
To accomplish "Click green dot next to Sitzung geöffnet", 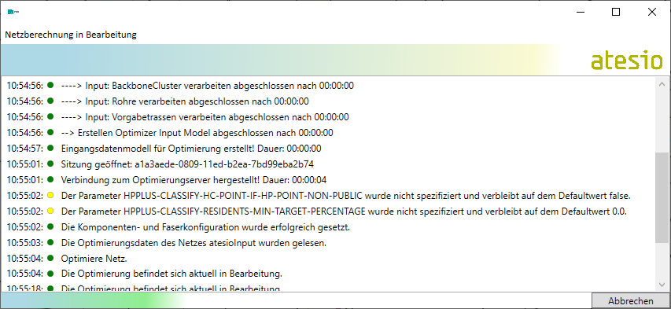I will tap(50, 164).
